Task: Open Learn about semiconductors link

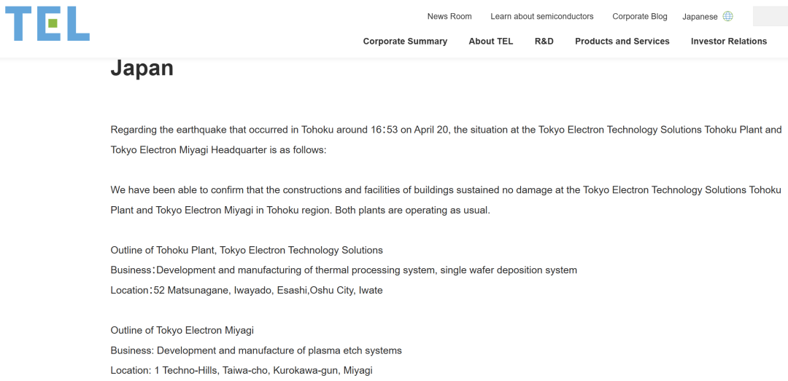Action: coord(541,16)
